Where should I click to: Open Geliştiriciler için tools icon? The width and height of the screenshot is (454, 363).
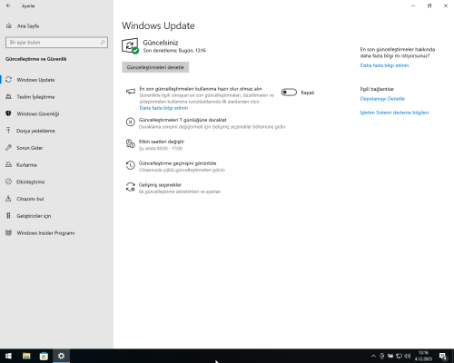8,216
